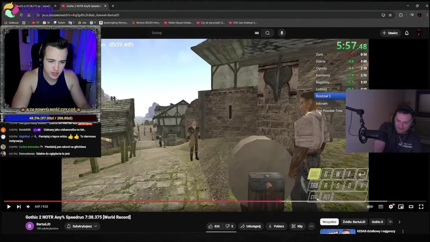The width and height of the screenshot is (430, 242).
Task: Open the Twitch bookmark
Action: [x=59, y=23]
